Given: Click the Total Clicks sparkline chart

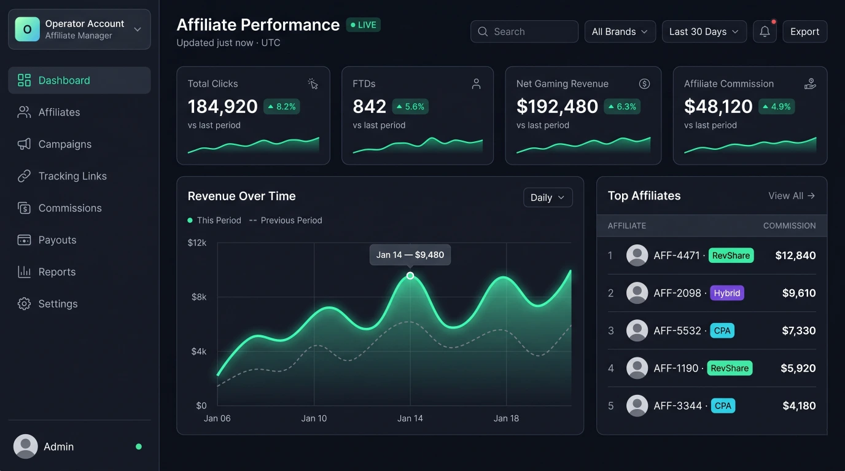Looking at the screenshot, I should coord(253,146).
